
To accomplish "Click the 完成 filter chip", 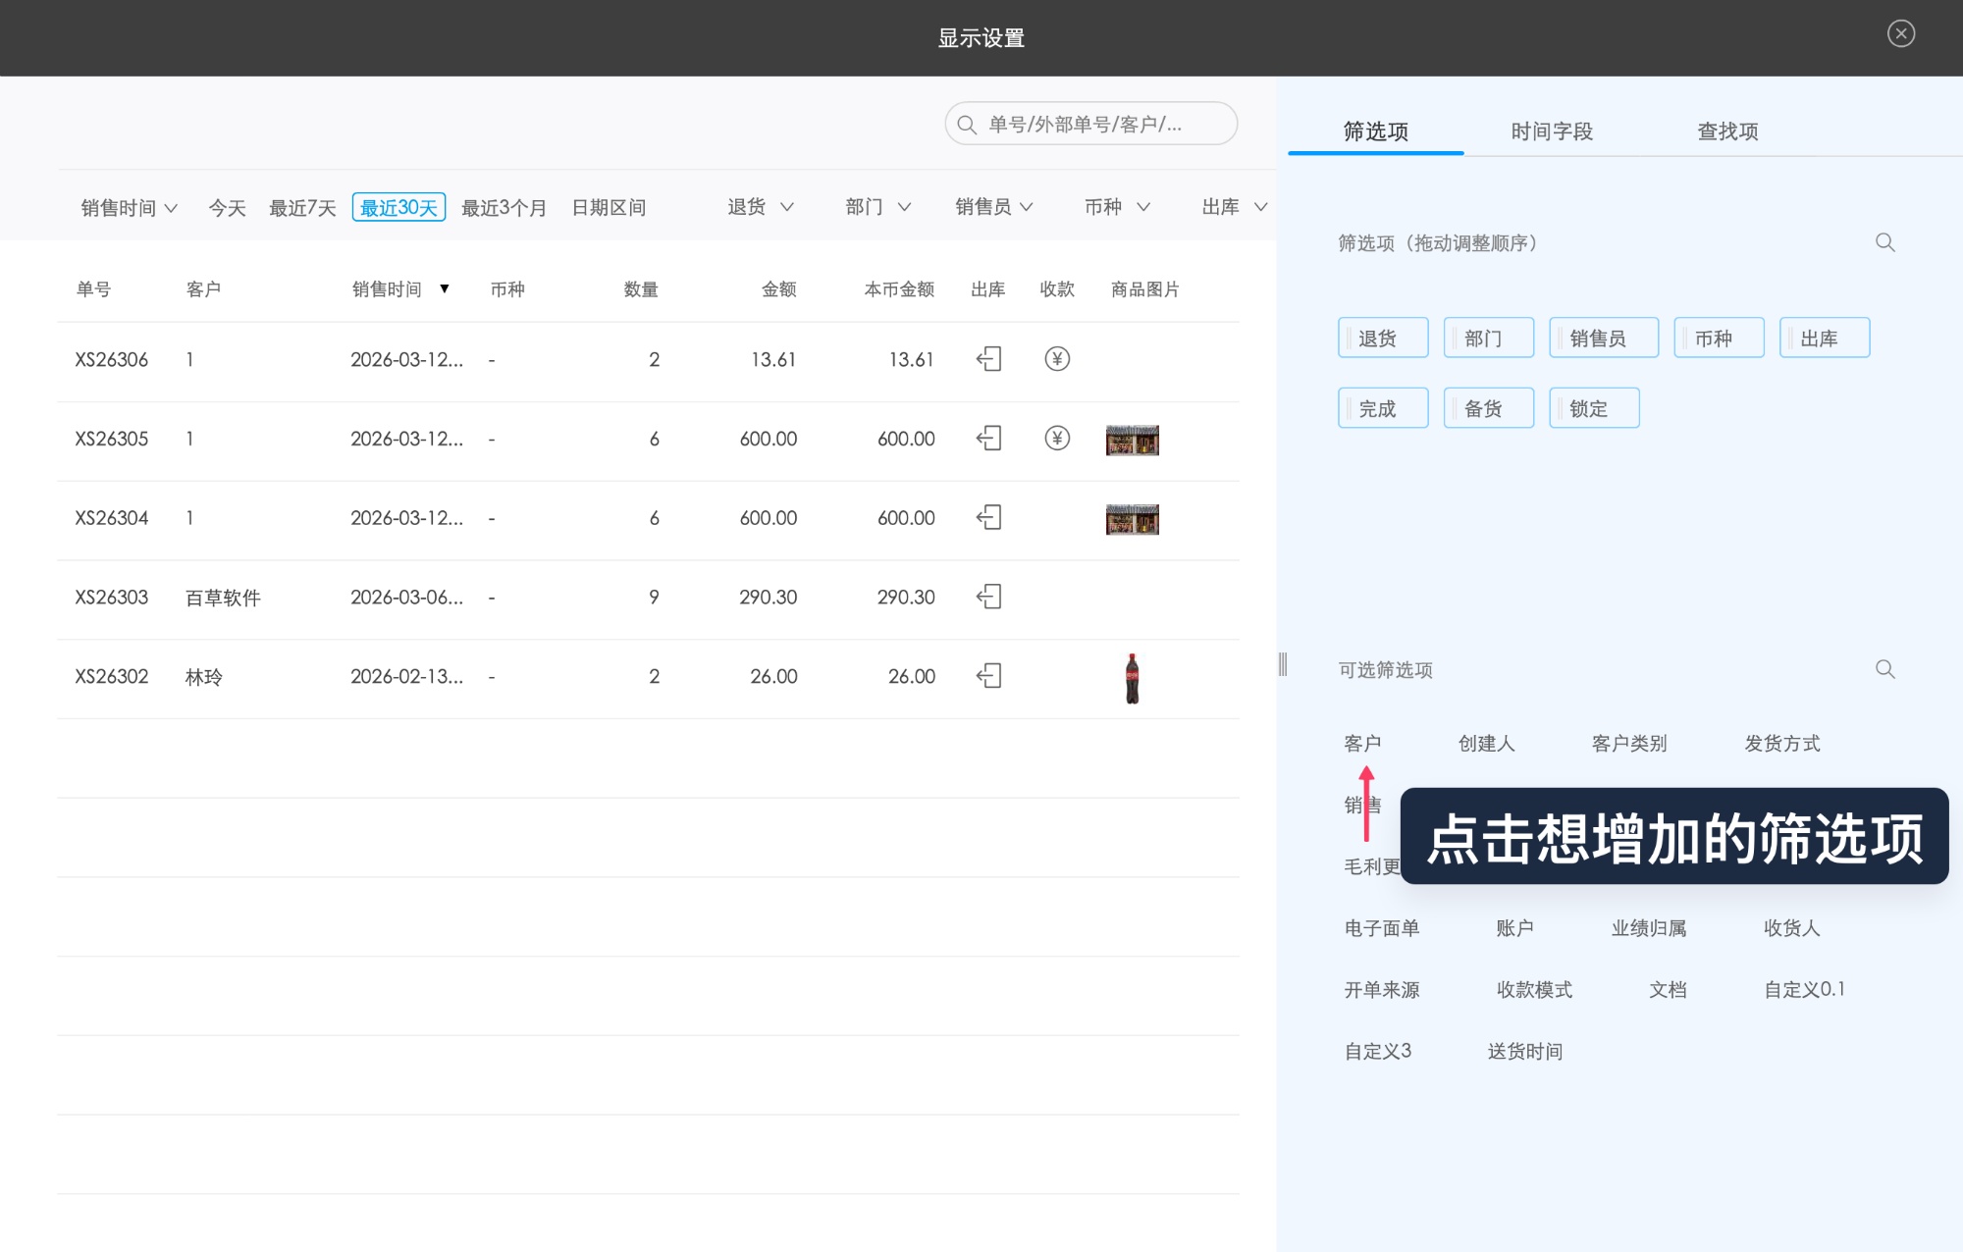I will click(x=1382, y=407).
